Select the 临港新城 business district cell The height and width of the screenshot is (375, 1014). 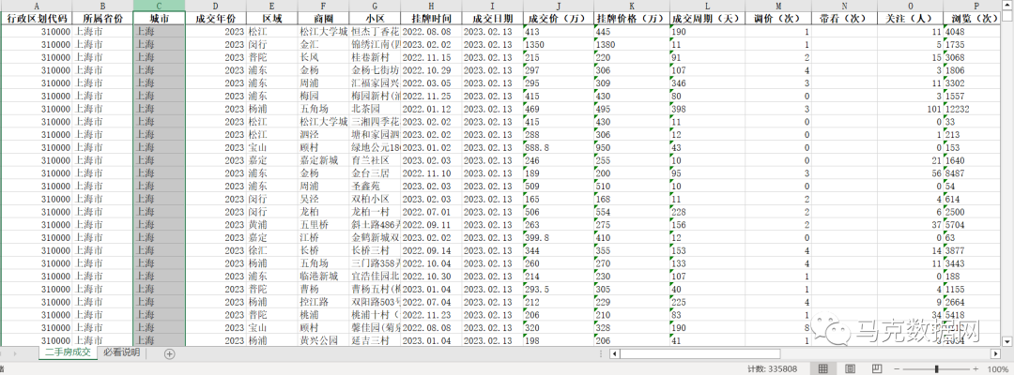click(323, 277)
